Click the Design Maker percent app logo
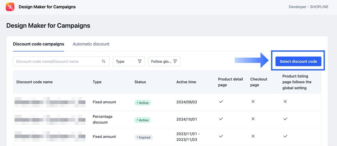Image resolution: width=337 pixels, height=146 pixels. [x=10, y=7]
